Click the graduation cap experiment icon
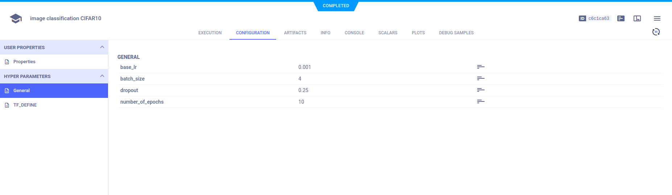Image resolution: width=672 pixels, height=195 pixels. pos(16,18)
